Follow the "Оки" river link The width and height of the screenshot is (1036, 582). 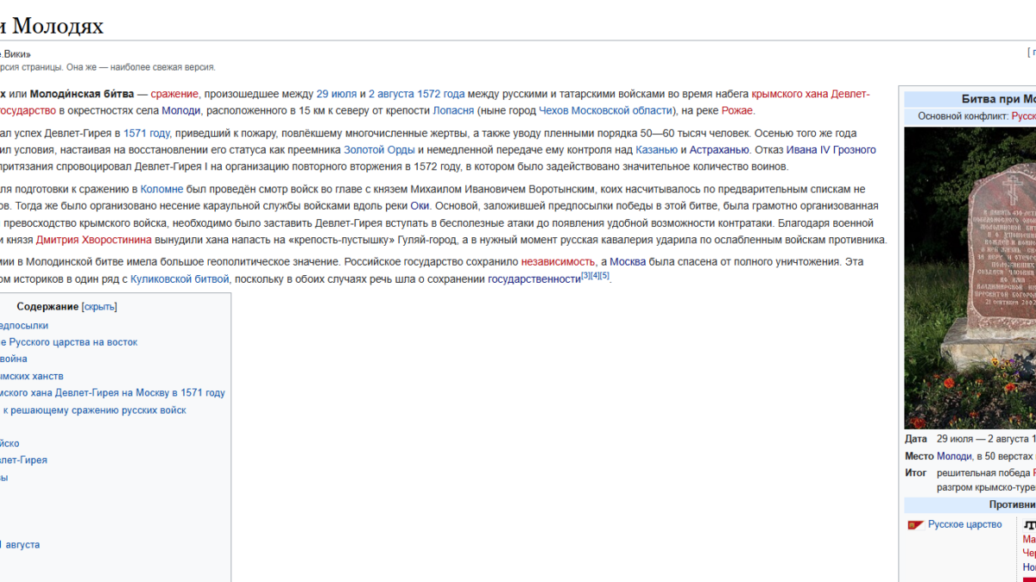420,205
